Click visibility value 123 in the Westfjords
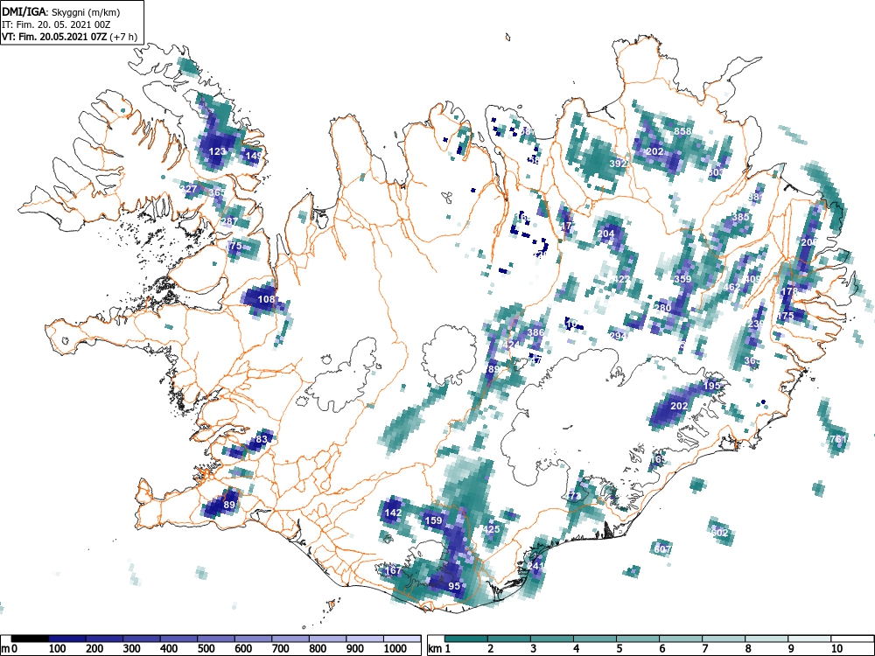The width and height of the screenshot is (875, 656). pos(217,151)
